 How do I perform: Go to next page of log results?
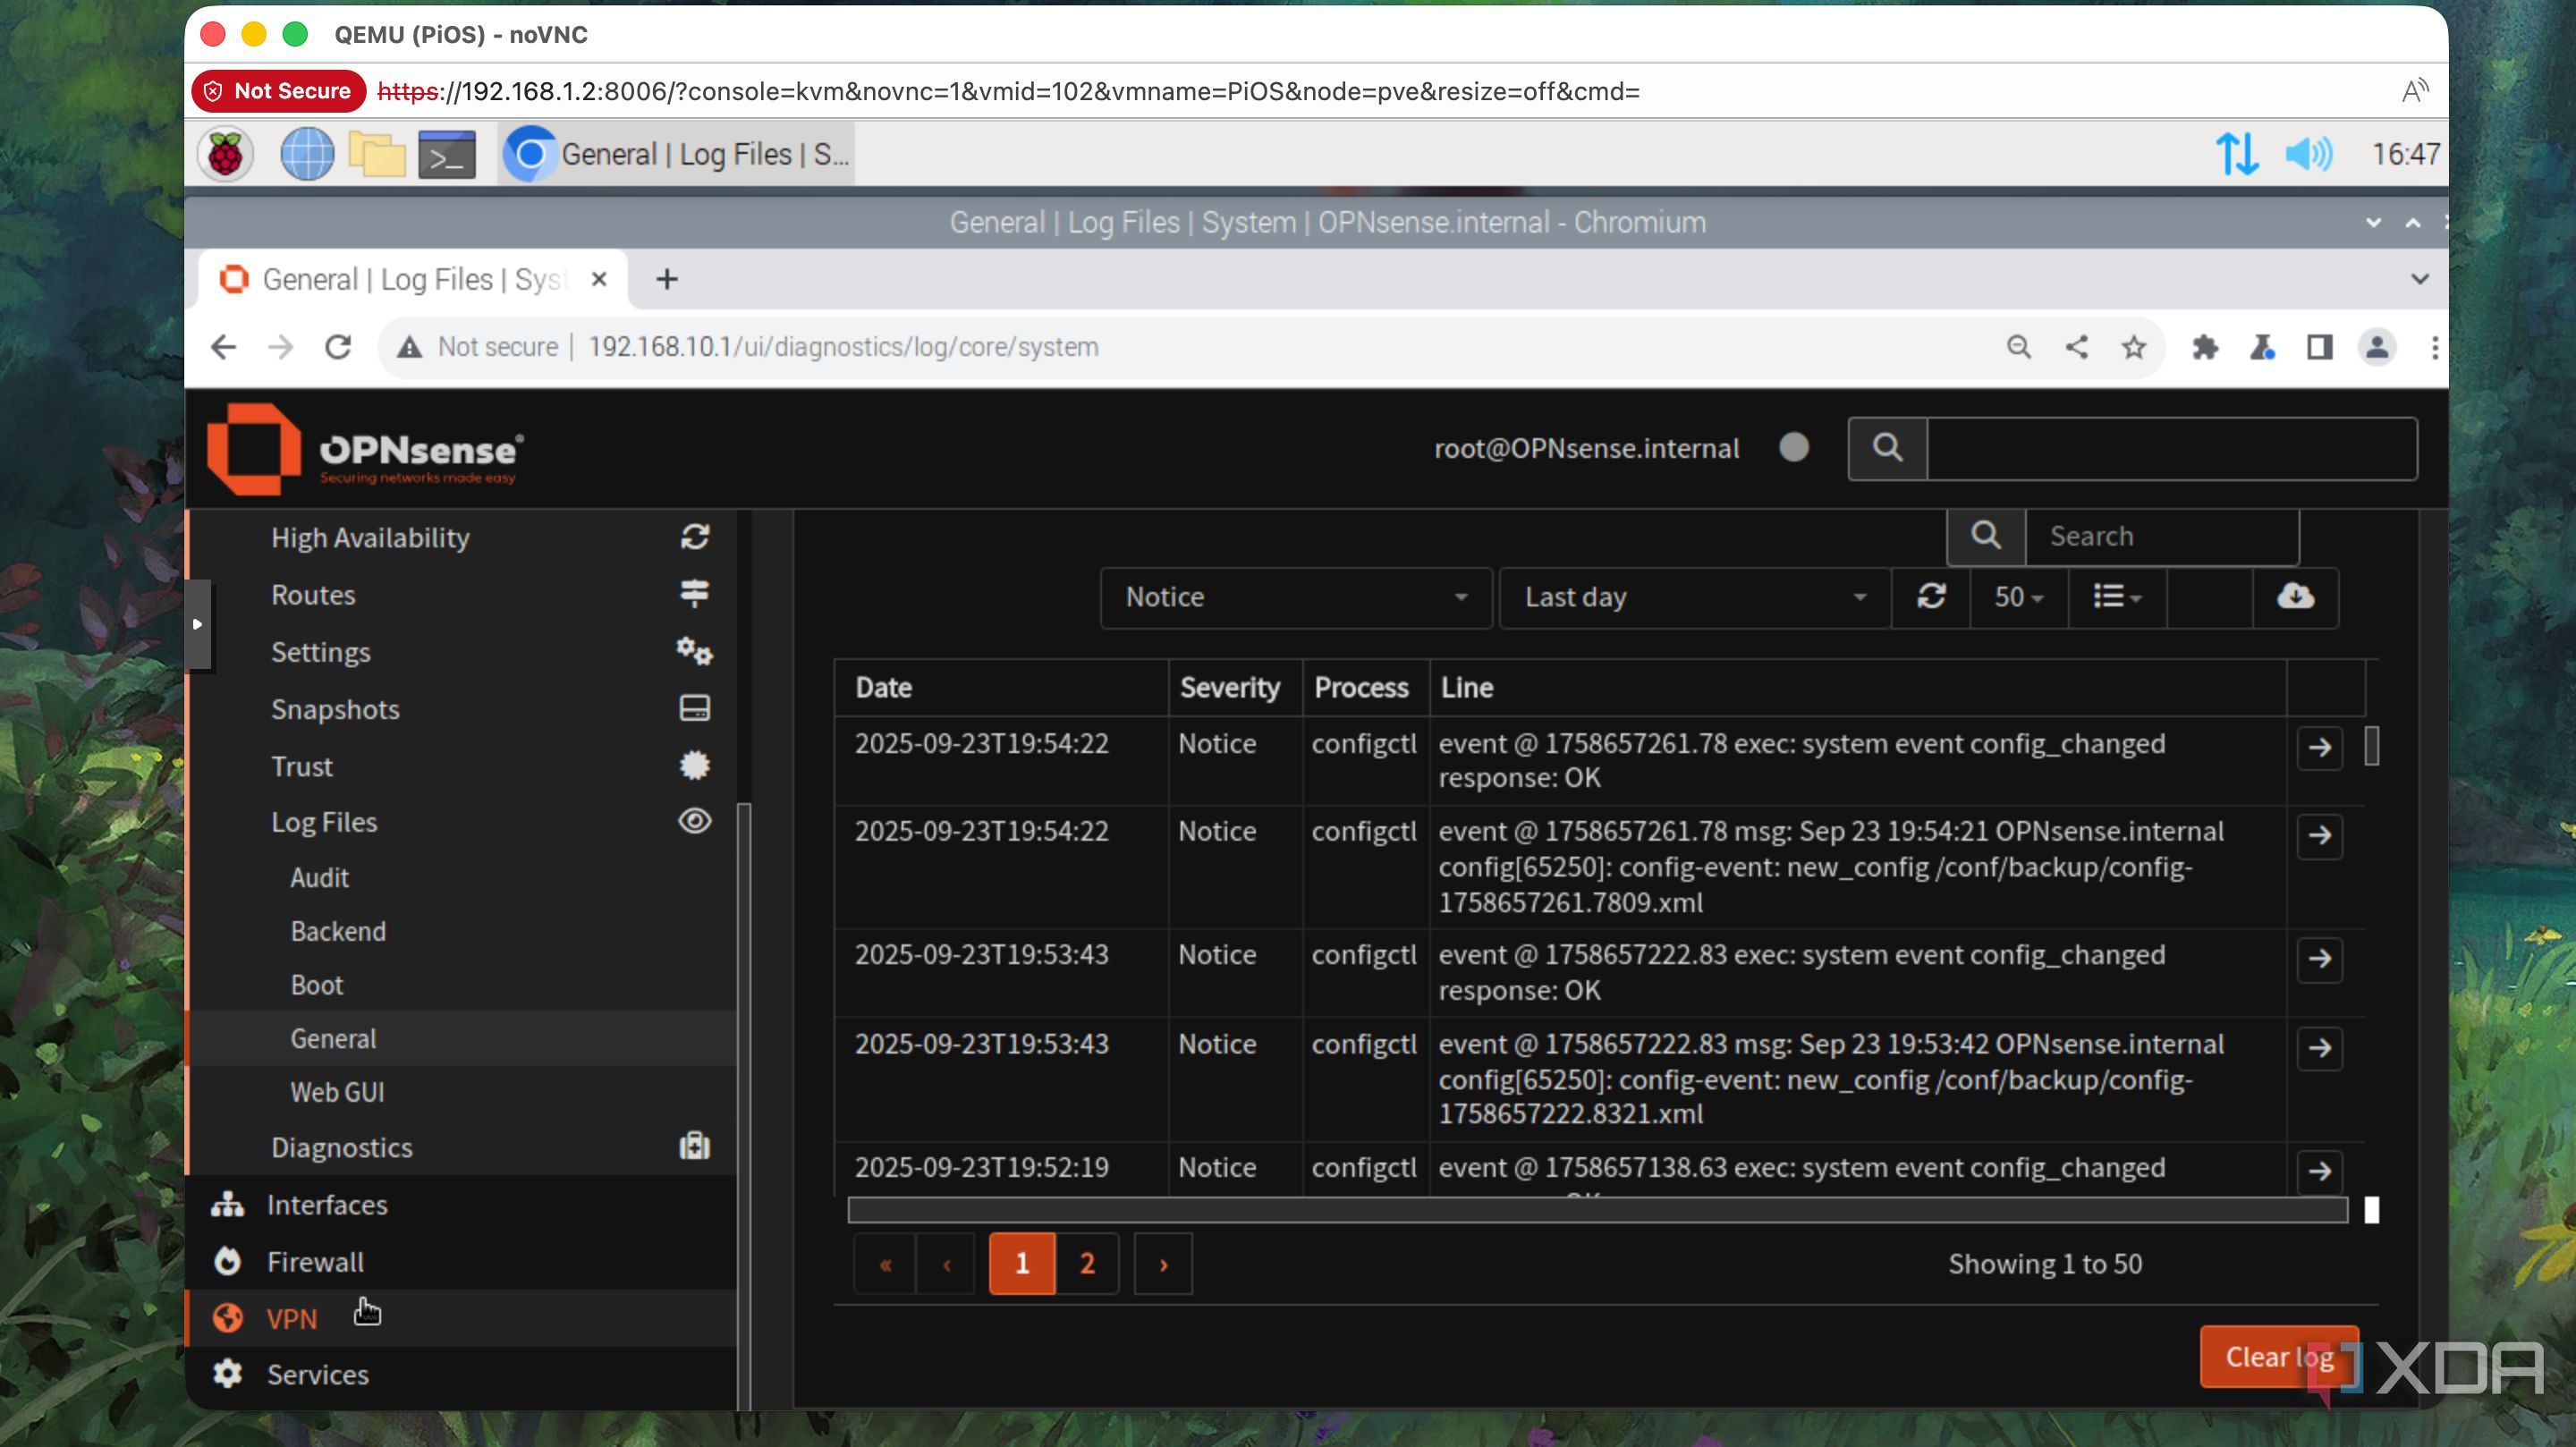click(x=1163, y=1264)
